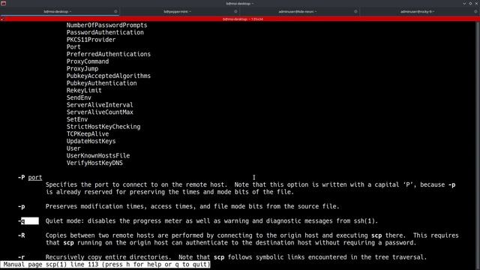Click the TCPKeepAlive entry
Screen dimensions: 480x270
(x=88, y=134)
